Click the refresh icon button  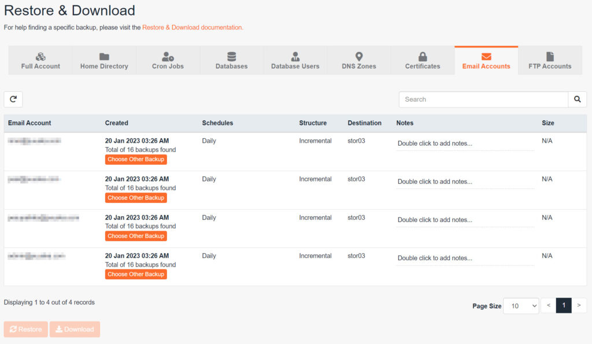point(13,99)
